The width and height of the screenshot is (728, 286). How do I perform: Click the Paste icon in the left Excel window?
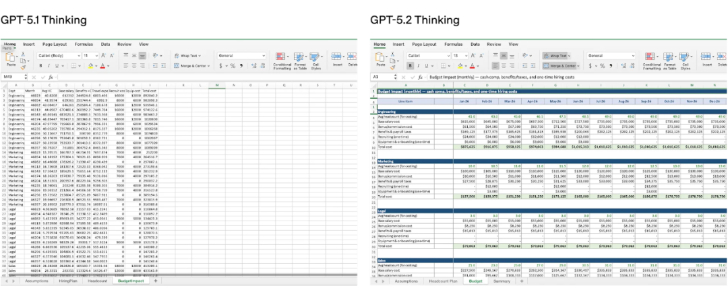(x=9, y=57)
